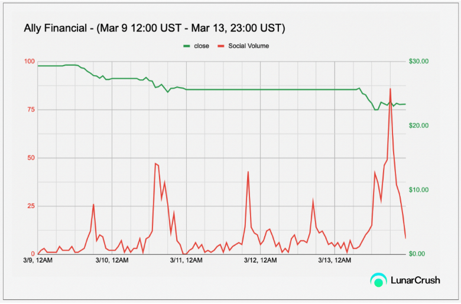
Task: Click the left axis value 0
Action: coord(33,254)
